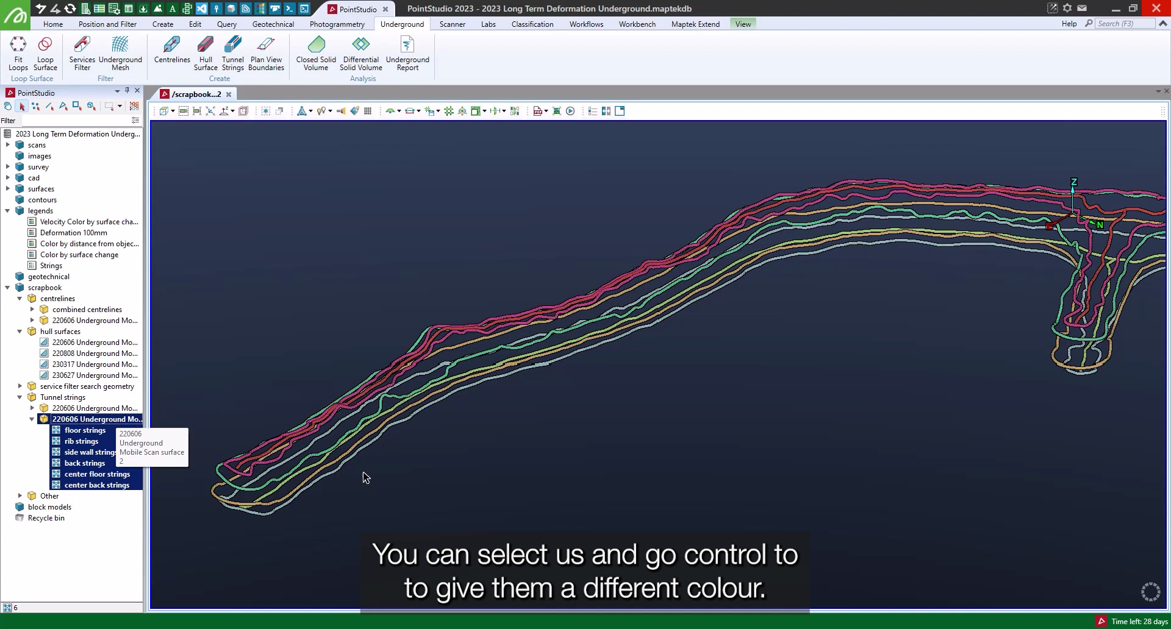Click the Help link
This screenshot has height=629, width=1171.
(1069, 24)
